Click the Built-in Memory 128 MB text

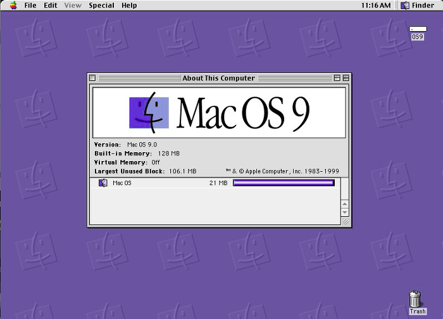[137, 153]
